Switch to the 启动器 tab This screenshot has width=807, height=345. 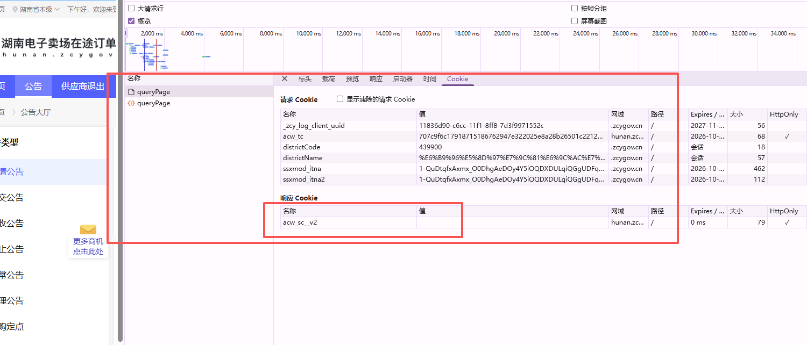pyautogui.click(x=403, y=79)
